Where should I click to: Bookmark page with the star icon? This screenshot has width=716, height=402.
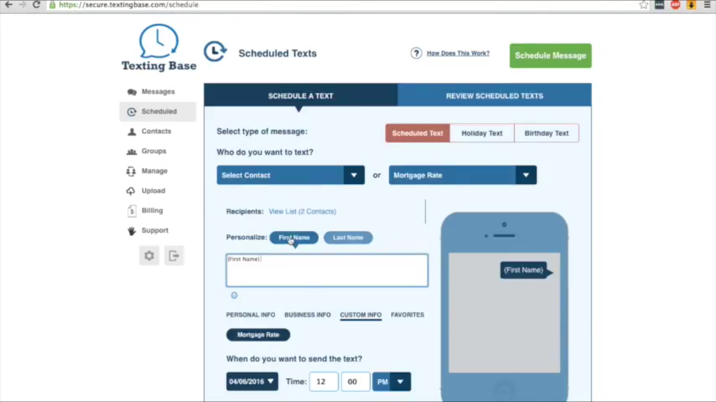click(x=644, y=5)
